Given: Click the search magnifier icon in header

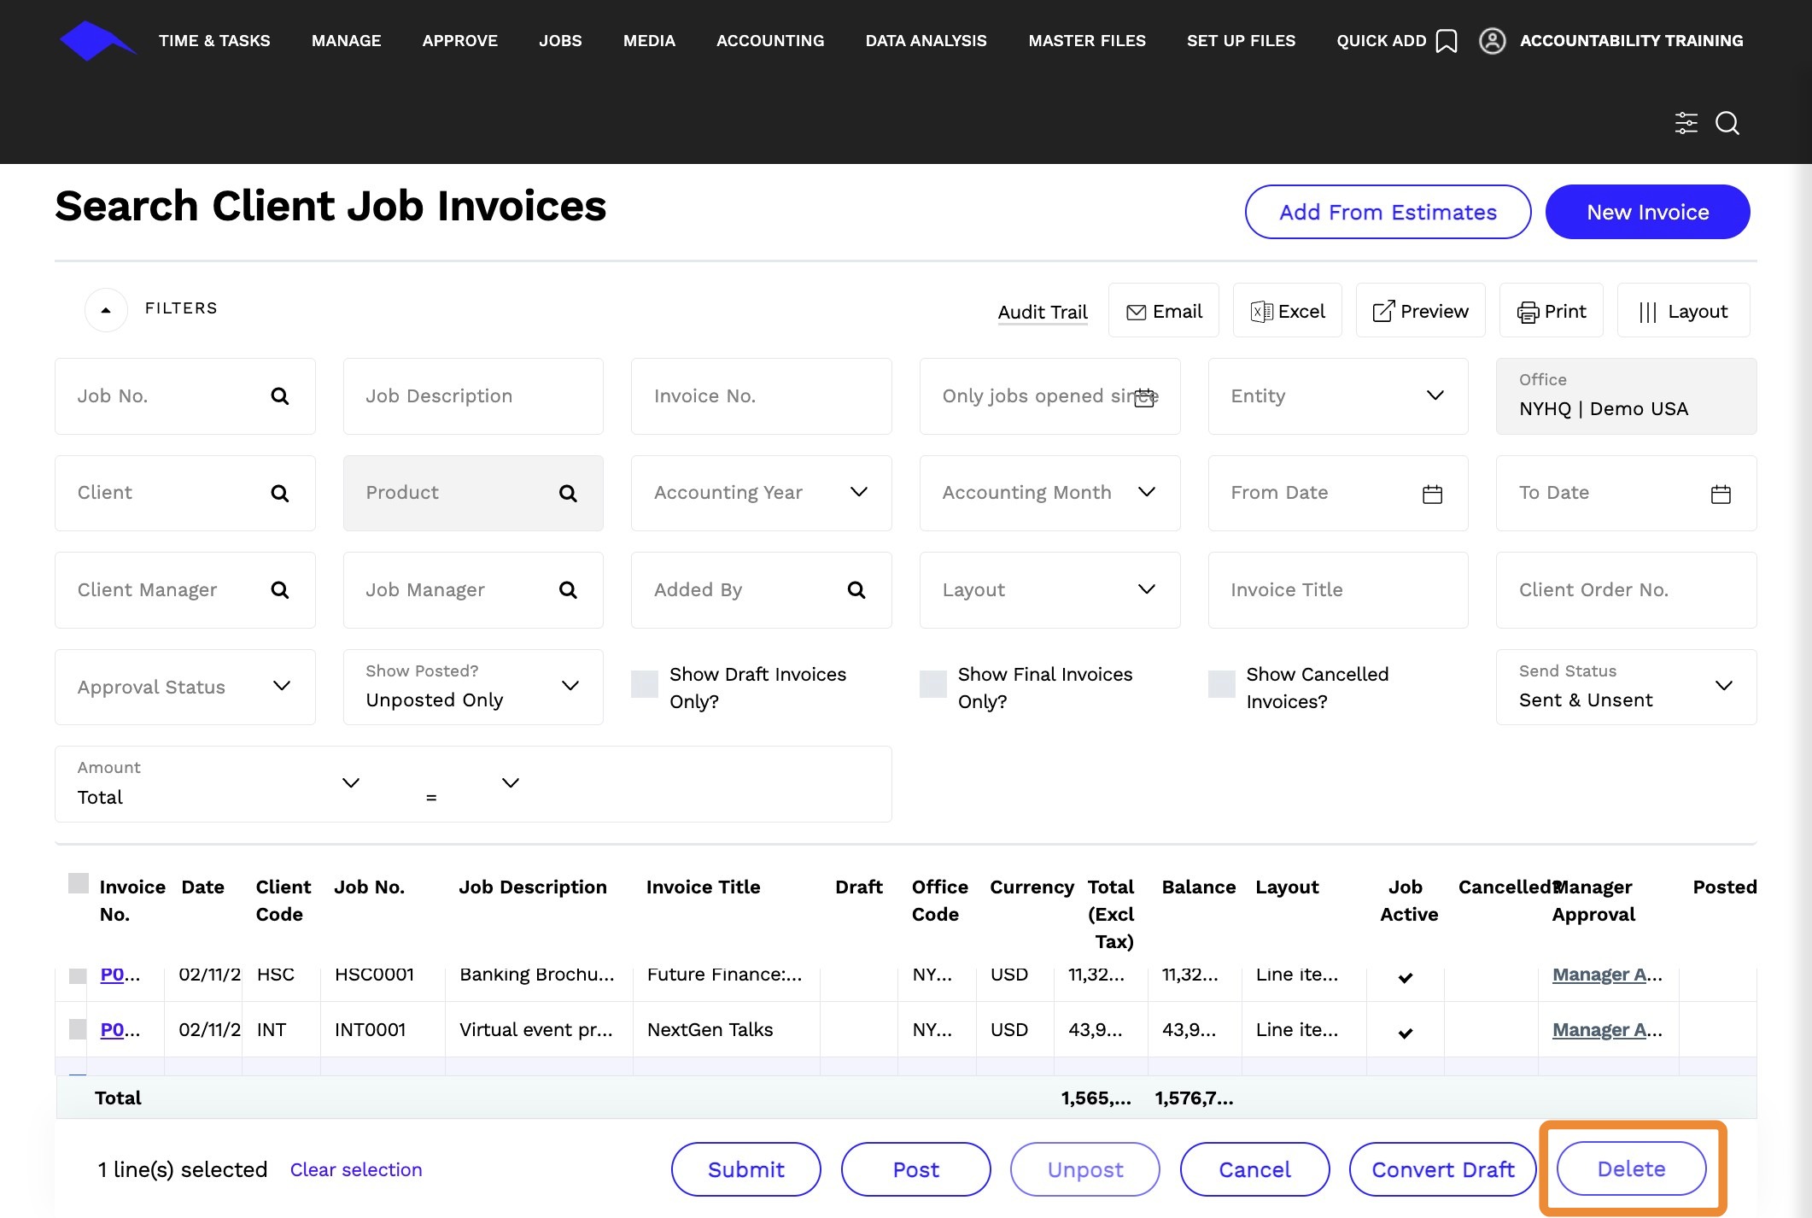Looking at the screenshot, I should 1727,123.
